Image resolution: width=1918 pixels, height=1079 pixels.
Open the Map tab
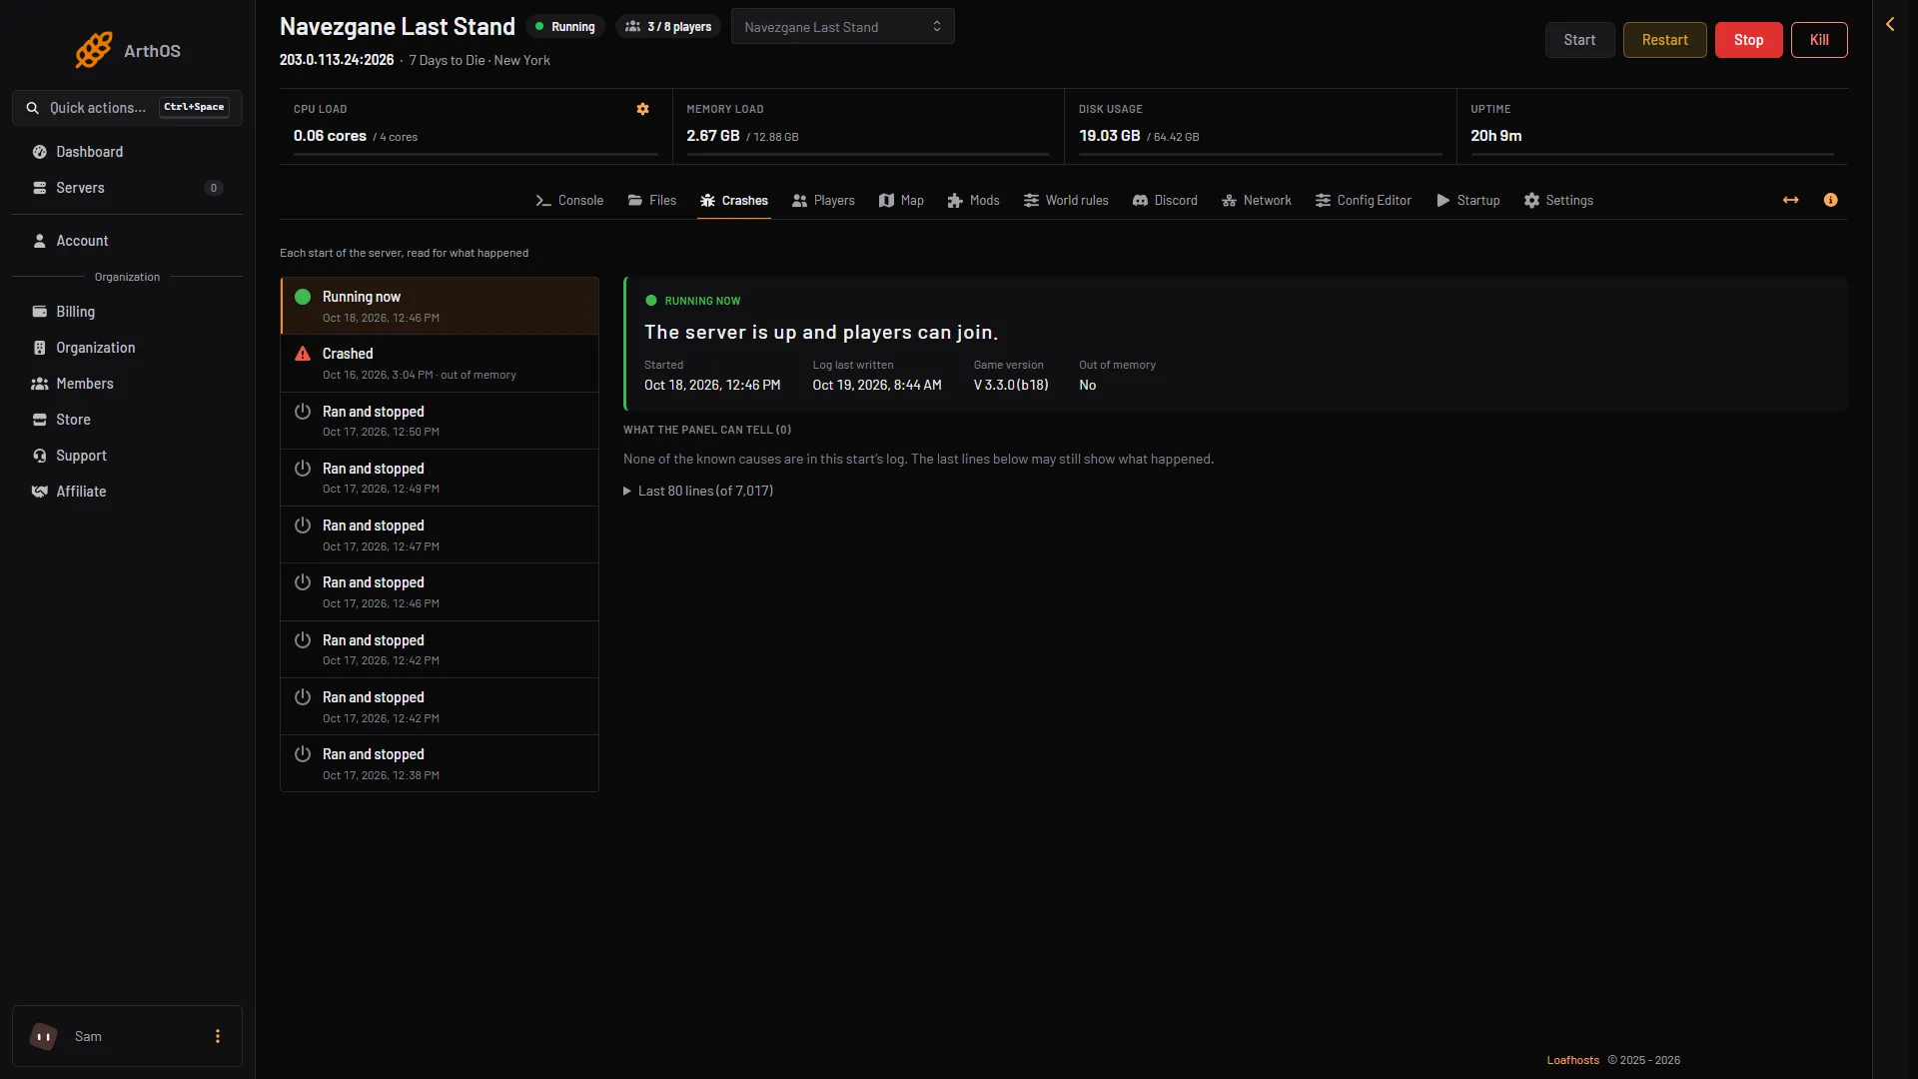pos(901,201)
